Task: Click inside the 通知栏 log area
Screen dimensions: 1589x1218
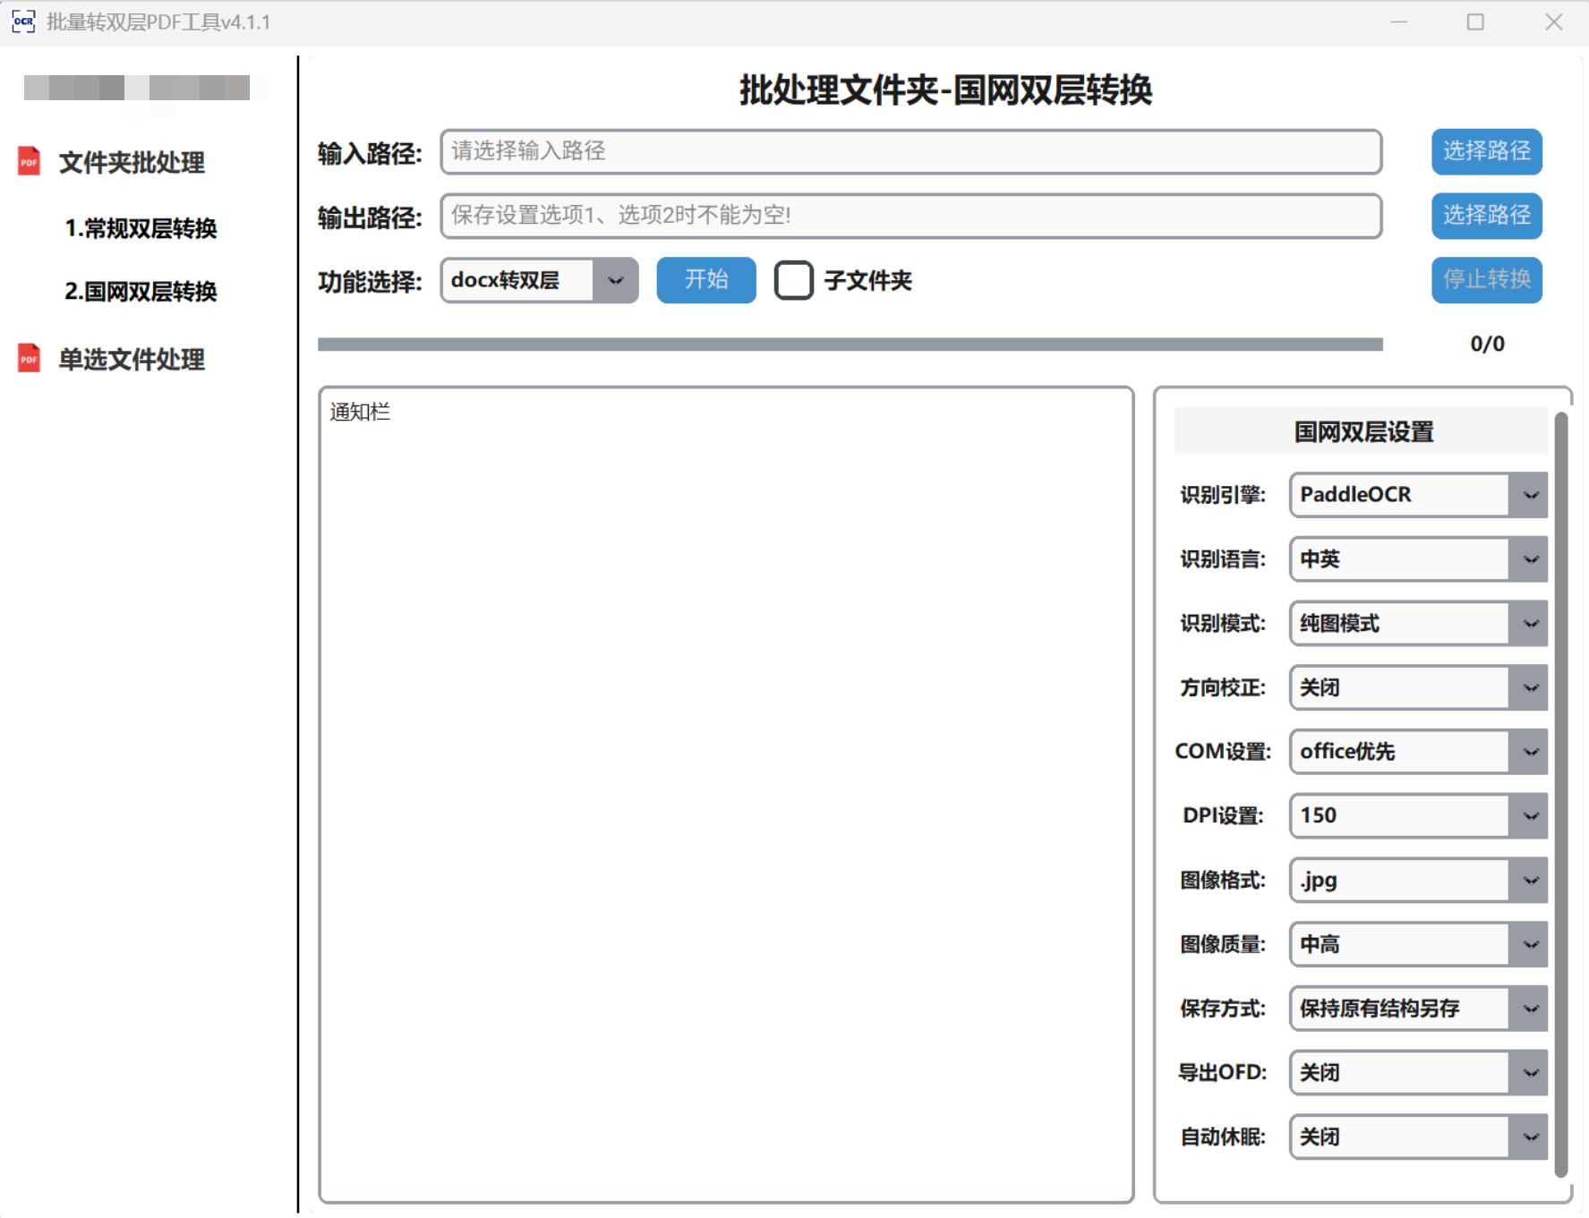Action: [x=726, y=795]
